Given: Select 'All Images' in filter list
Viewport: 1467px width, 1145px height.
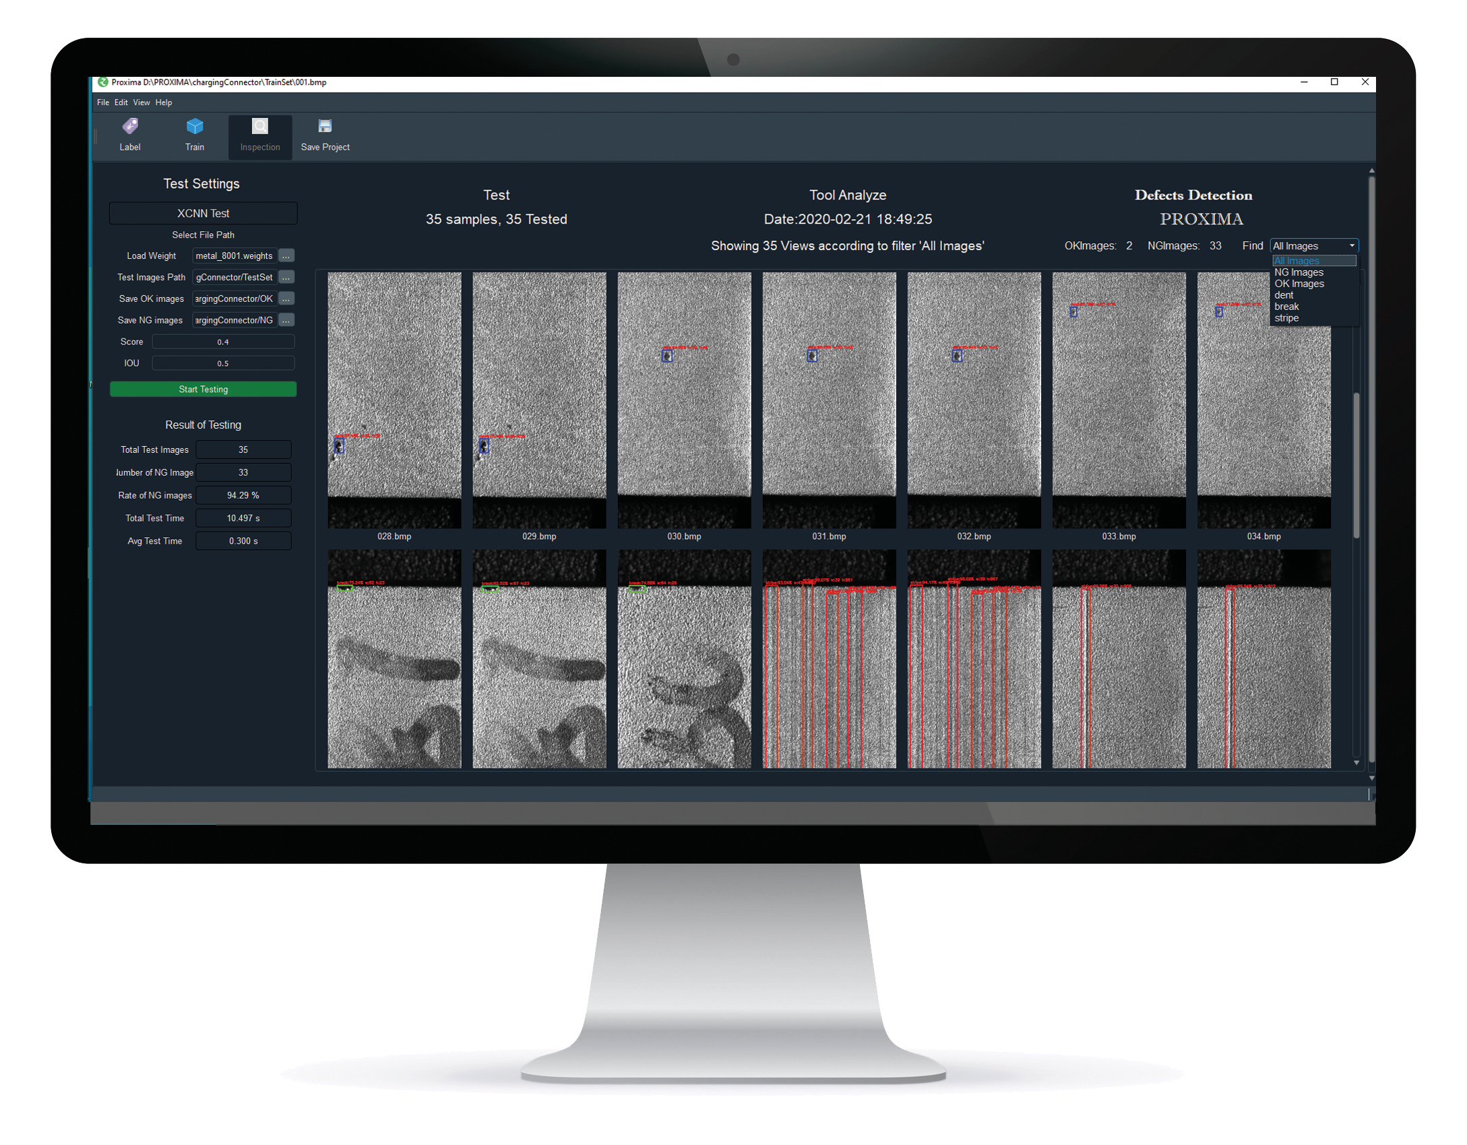Looking at the screenshot, I should pos(1314,261).
